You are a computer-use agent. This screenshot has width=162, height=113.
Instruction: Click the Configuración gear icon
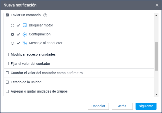coord(25,34)
